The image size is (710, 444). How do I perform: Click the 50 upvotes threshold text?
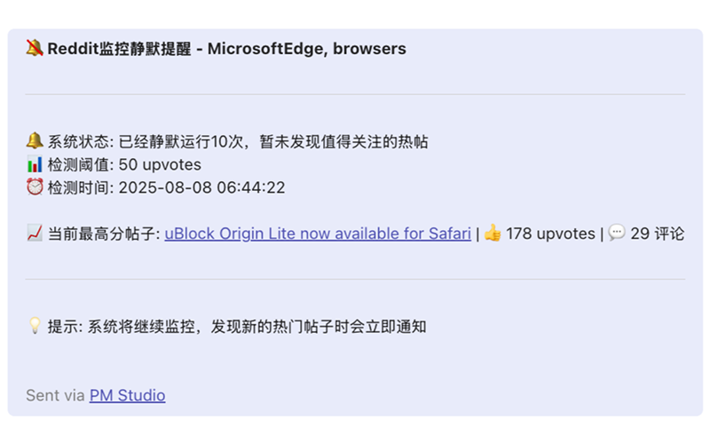(160, 165)
